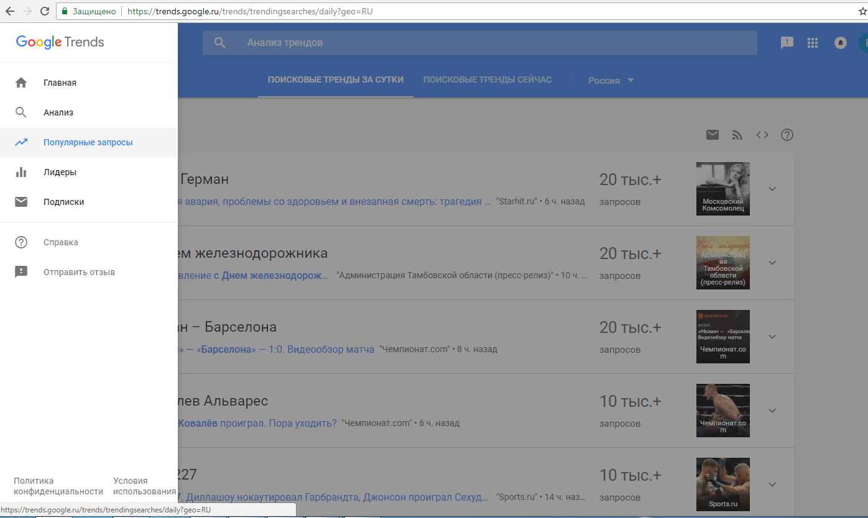Viewport: 868px width, 518px height.
Task: Open the Google apps grid
Action: 812,43
